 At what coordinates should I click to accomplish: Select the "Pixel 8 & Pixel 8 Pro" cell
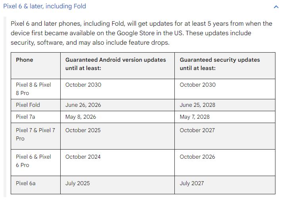33,89
